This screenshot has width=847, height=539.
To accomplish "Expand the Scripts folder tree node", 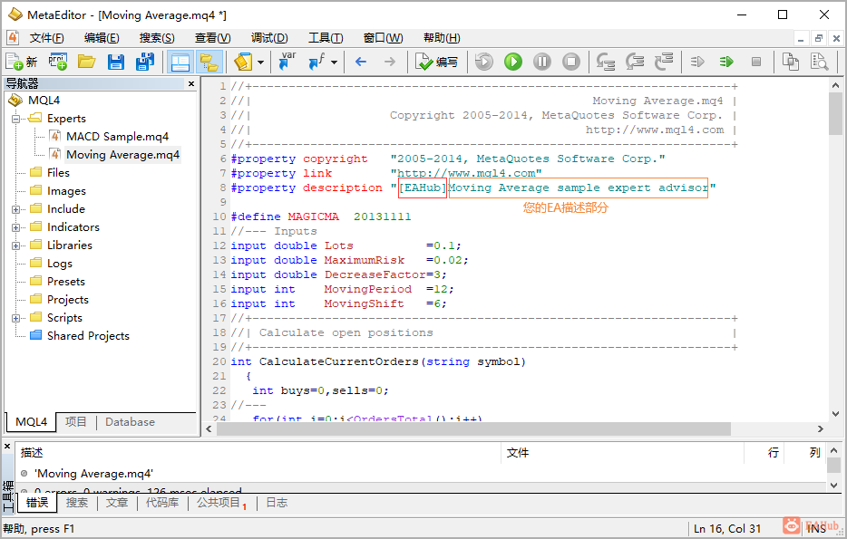I will click(x=16, y=318).
